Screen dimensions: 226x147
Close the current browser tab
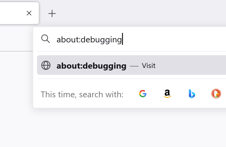tap(29, 13)
